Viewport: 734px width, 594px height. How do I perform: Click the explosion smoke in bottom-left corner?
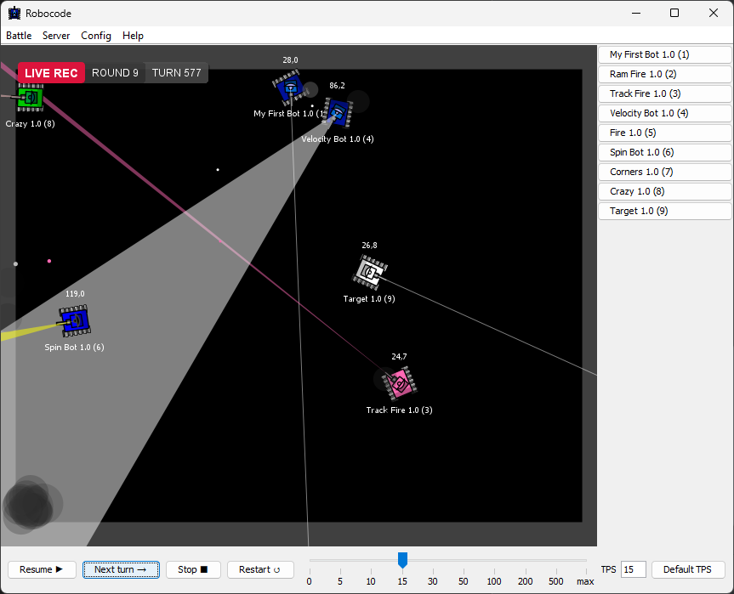31,504
